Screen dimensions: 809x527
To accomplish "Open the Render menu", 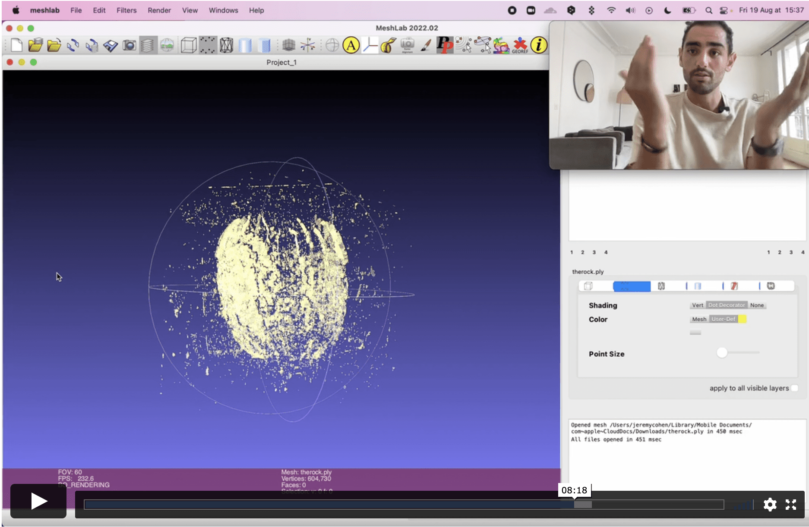I will [159, 10].
